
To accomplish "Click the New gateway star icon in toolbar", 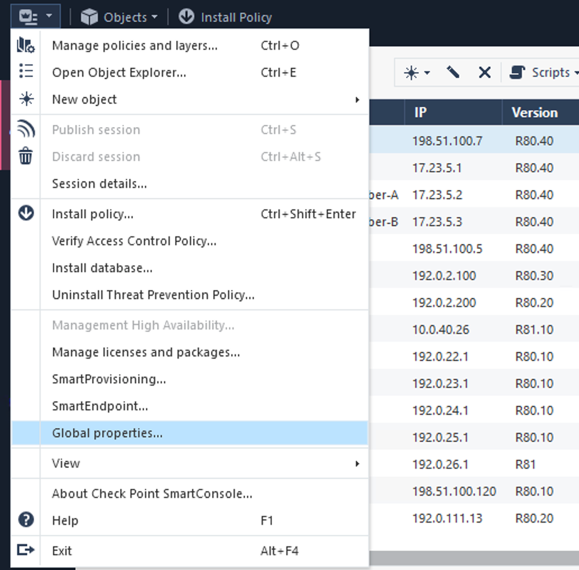I will pyautogui.click(x=411, y=73).
